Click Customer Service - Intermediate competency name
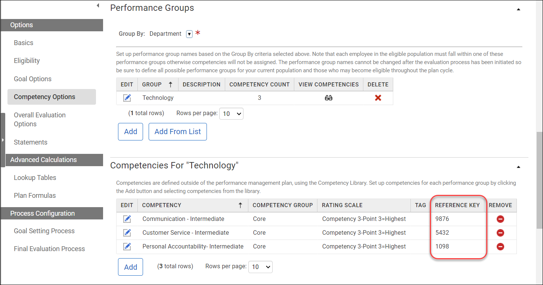 pos(186,233)
